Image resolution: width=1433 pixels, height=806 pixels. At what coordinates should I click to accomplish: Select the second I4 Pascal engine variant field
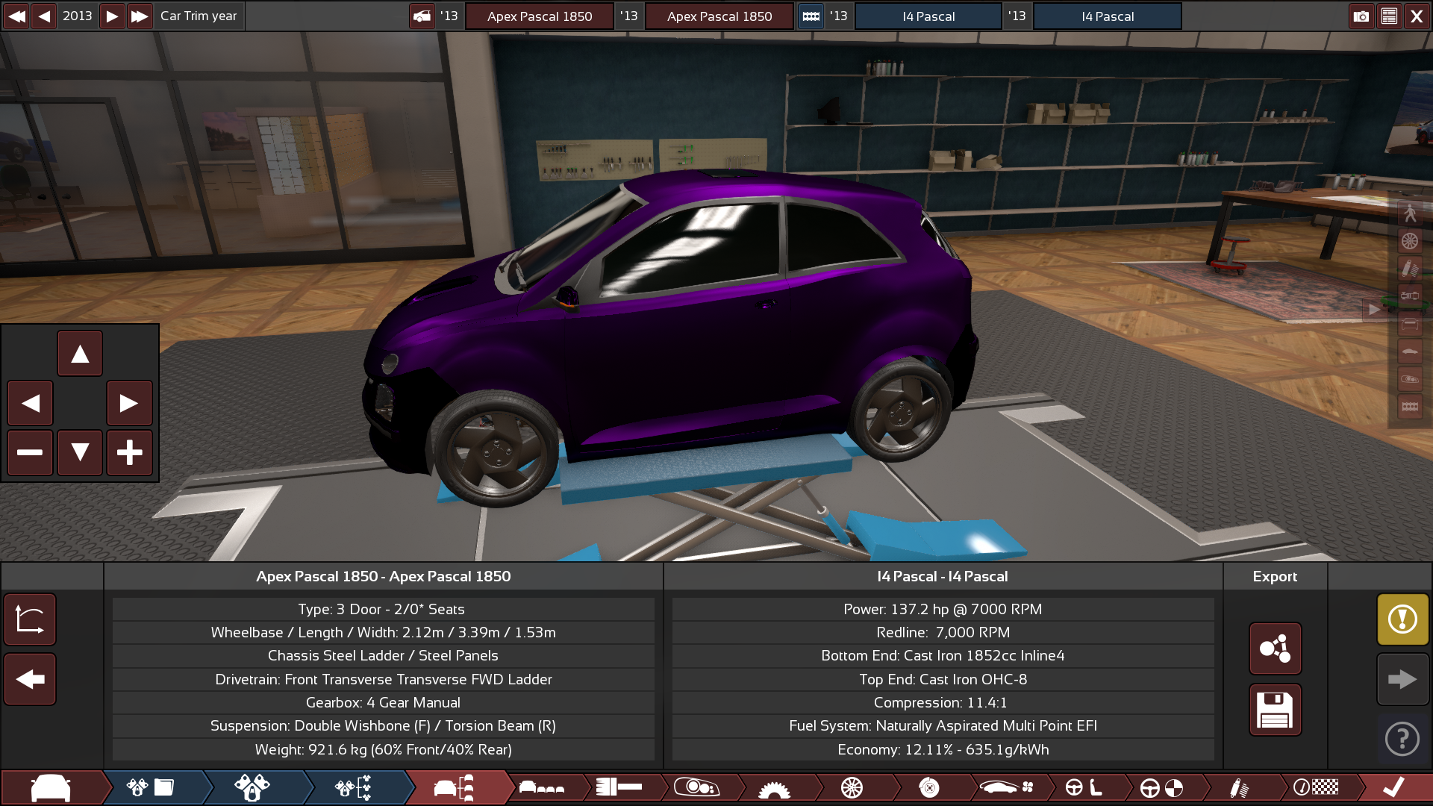[1108, 16]
